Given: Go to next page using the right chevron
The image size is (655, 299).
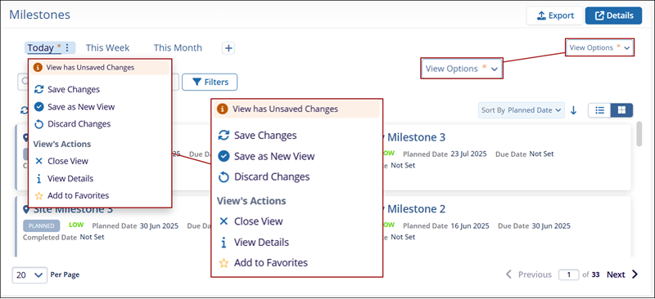Looking at the screenshot, I should coord(635,274).
